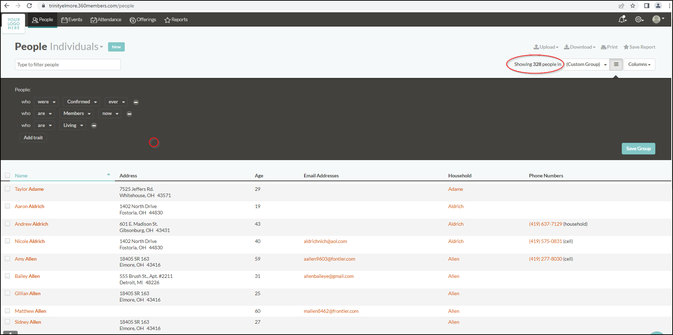The image size is (673, 335).
Task: Remove the Living trait filter row
Action: (x=94, y=126)
